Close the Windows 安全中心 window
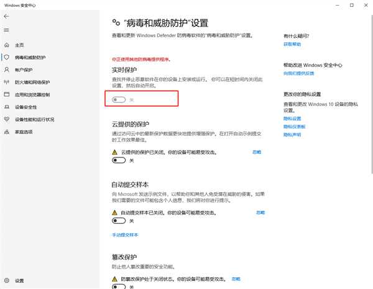This screenshot has width=373, height=289. 366,5
